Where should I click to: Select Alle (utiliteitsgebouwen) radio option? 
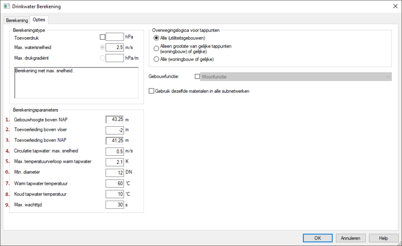[x=156, y=38]
